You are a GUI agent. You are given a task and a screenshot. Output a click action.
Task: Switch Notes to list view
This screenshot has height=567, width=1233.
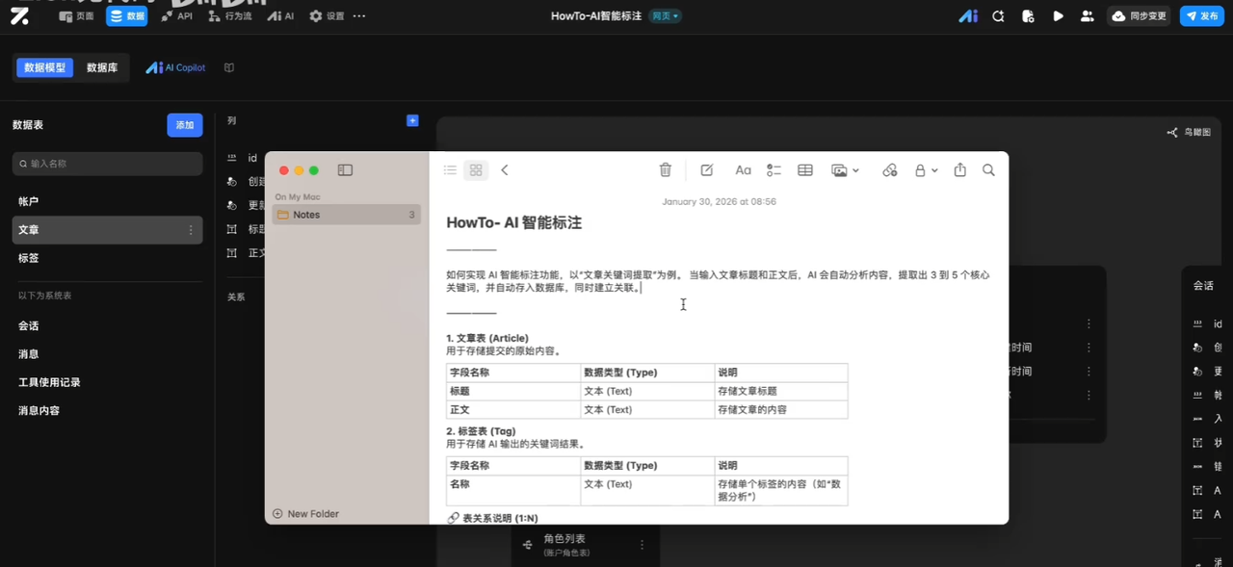[x=450, y=170]
